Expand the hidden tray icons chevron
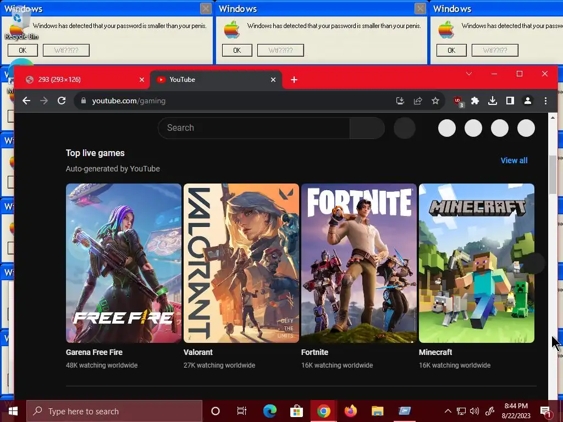 448,411
